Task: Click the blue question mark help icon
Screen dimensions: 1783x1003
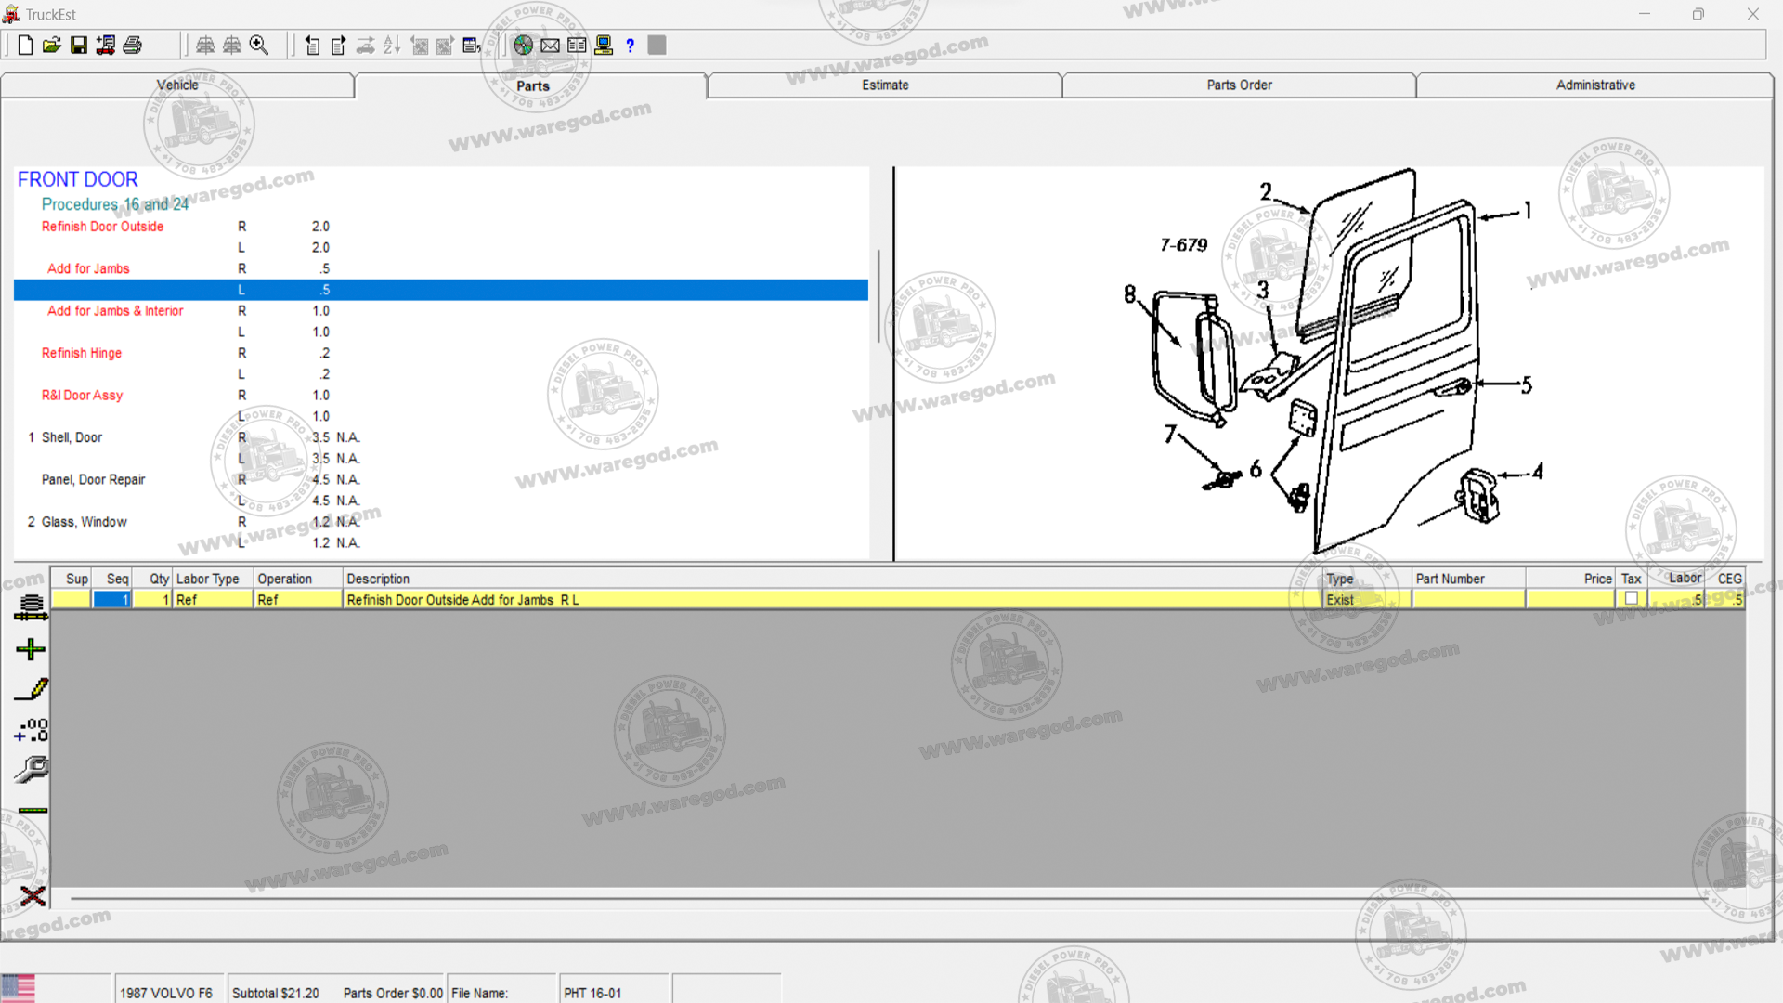Action: point(630,46)
